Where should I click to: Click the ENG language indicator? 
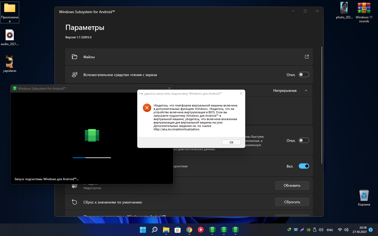tap(330, 230)
